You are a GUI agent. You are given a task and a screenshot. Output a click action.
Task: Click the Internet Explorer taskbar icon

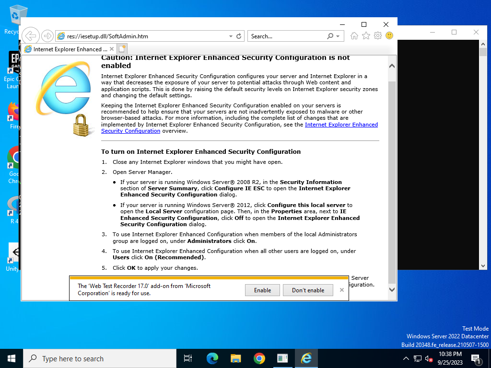[x=306, y=358]
